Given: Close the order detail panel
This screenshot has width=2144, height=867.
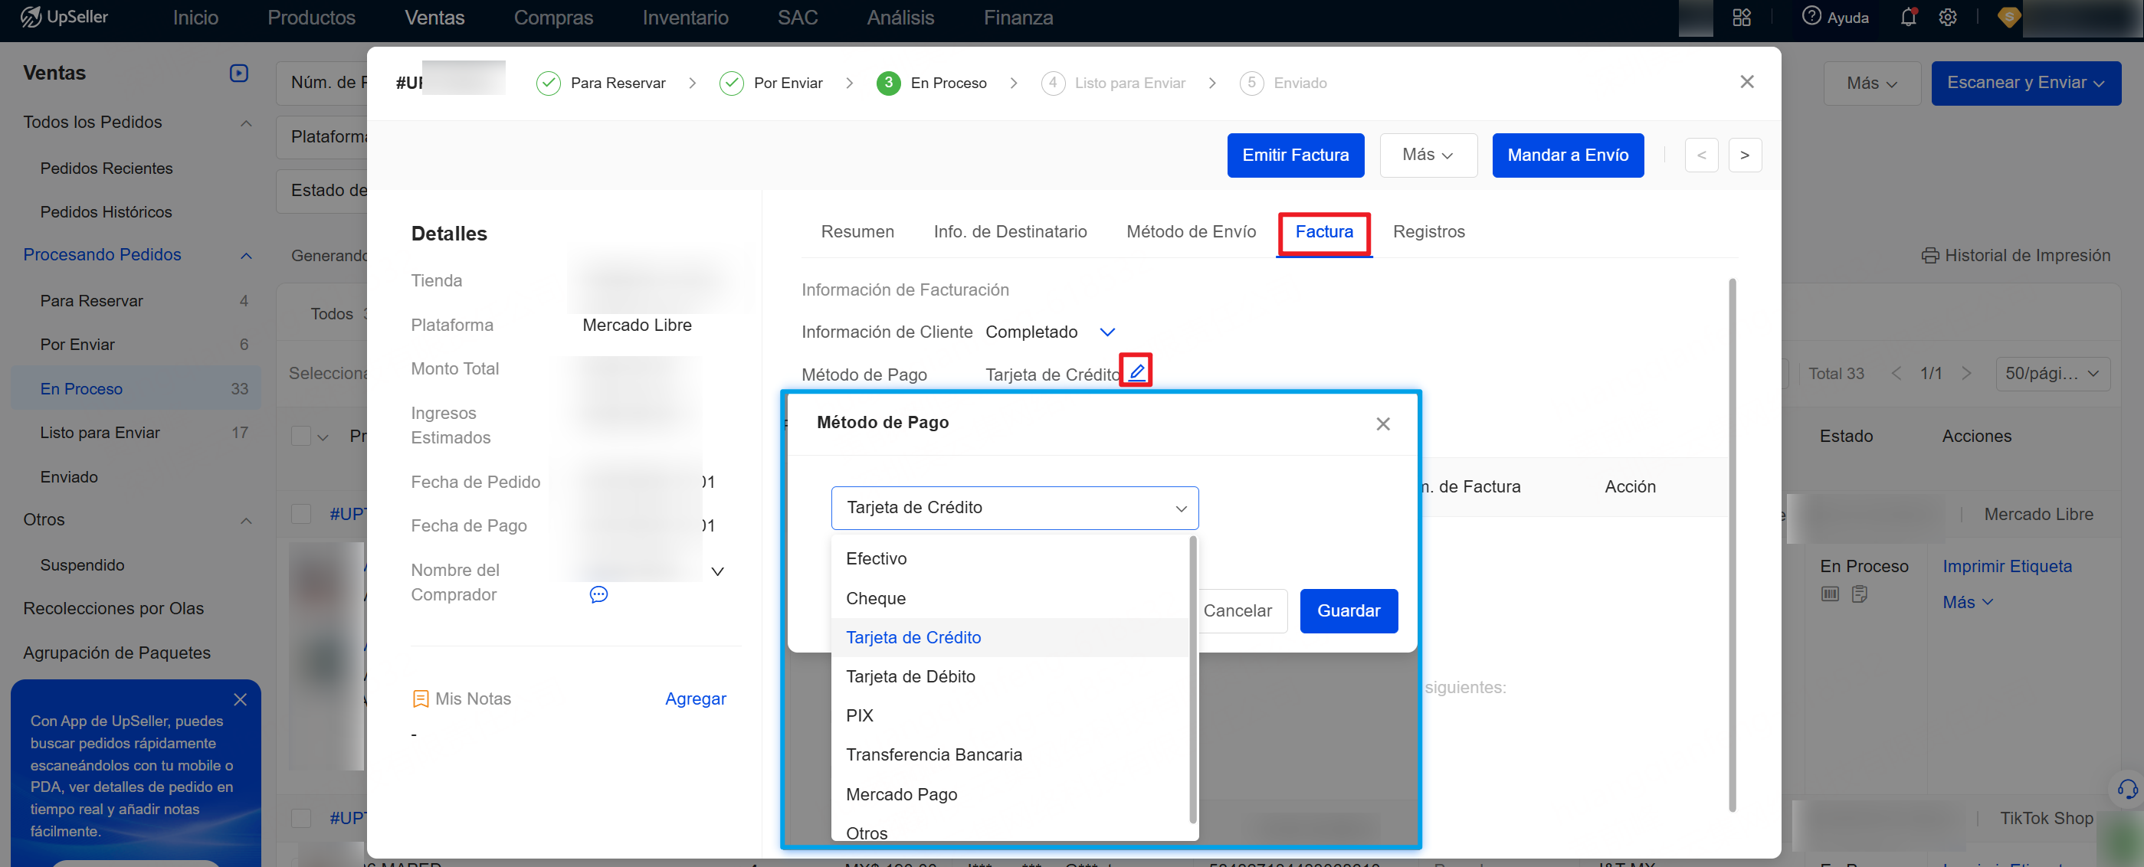Looking at the screenshot, I should click(1747, 81).
